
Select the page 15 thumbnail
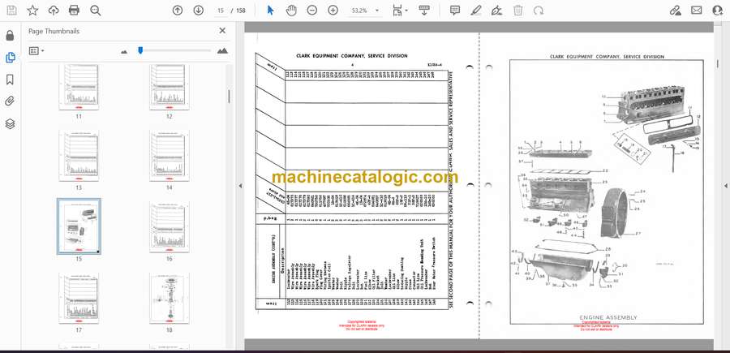tap(79, 226)
